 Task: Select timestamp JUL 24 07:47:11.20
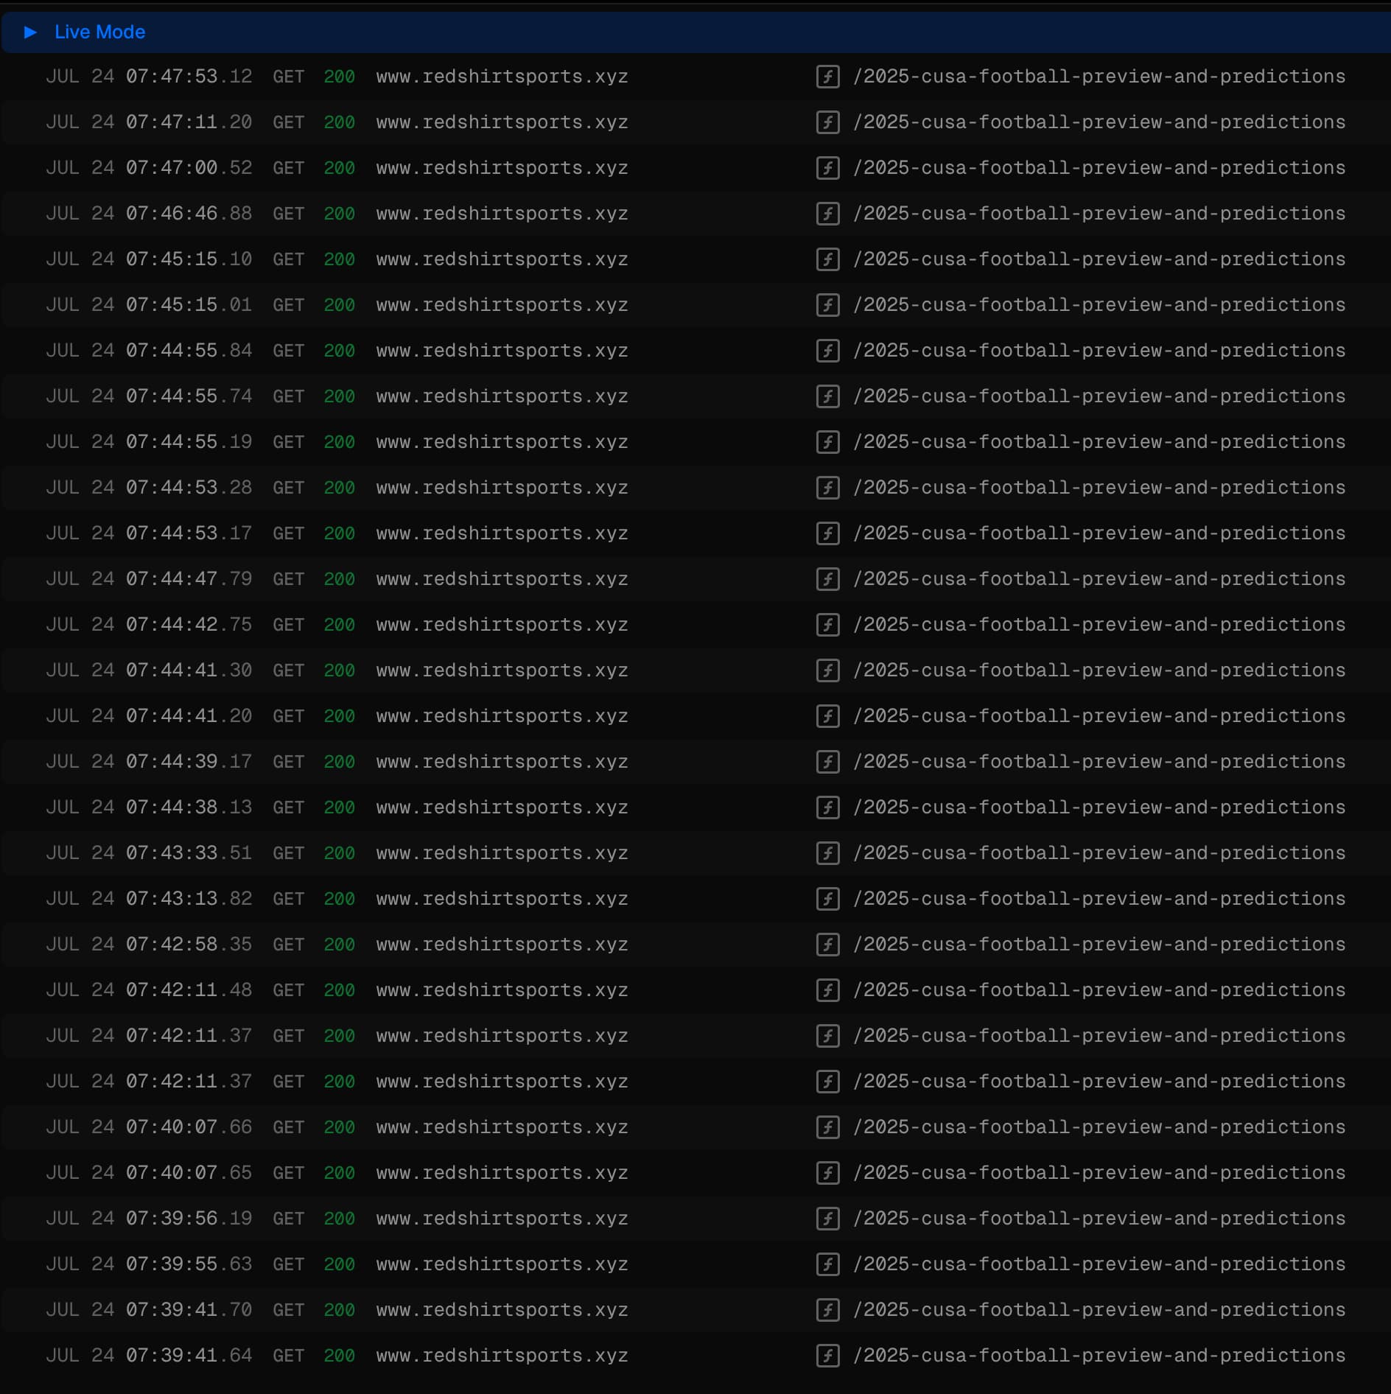coord(149,122)
